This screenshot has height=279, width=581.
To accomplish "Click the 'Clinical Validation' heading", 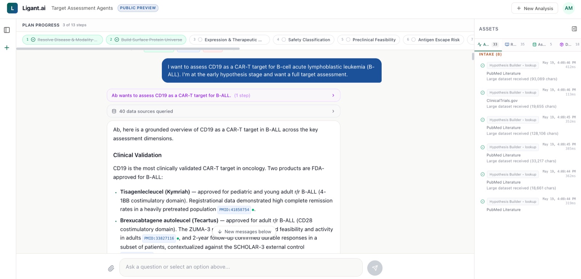I will (137, 155).
